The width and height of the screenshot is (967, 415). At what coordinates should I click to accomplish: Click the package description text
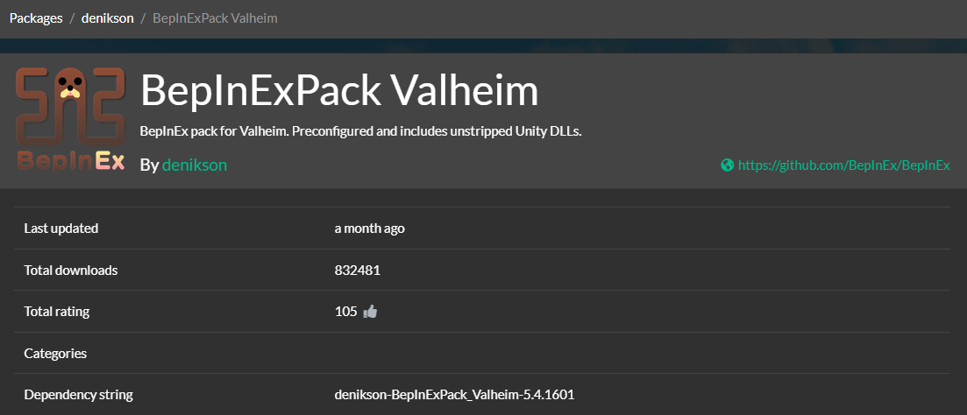[x=360, y=131]
